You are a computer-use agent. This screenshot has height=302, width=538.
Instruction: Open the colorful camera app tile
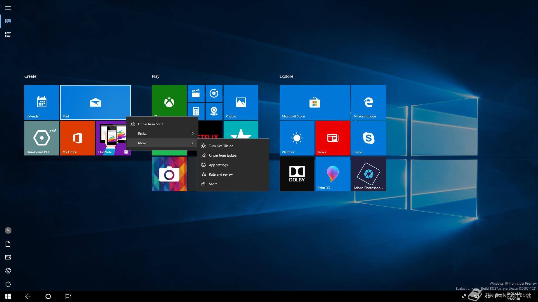pos(169,174)
